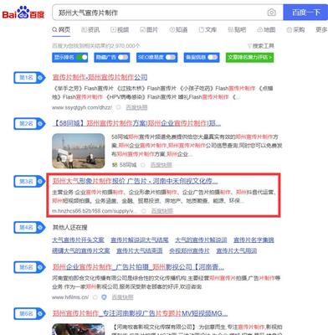Screen dimensions: 328x335
Task: Click related search 大气的宣传片解说词
Action: pos(201,240)
